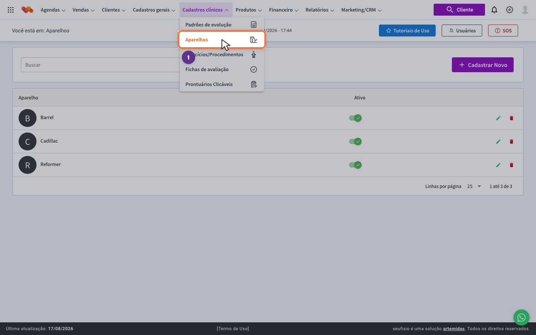Edit the Reformer entry with pencil icon
The width and height of the screenshot is (536, 335).
point(498,165)
